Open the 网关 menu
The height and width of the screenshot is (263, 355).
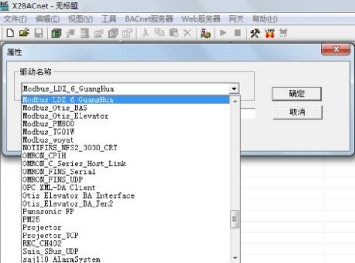point(236,19)
